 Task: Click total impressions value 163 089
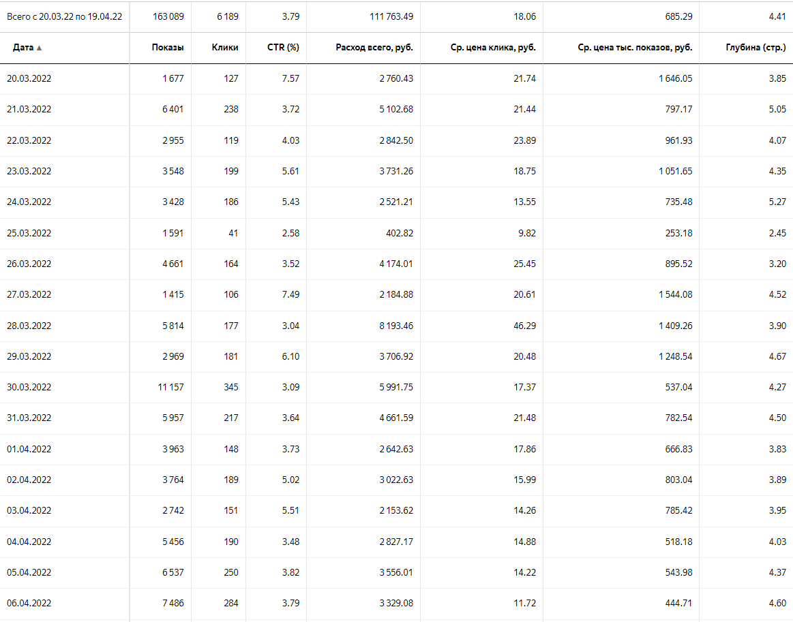coord(168,16)
